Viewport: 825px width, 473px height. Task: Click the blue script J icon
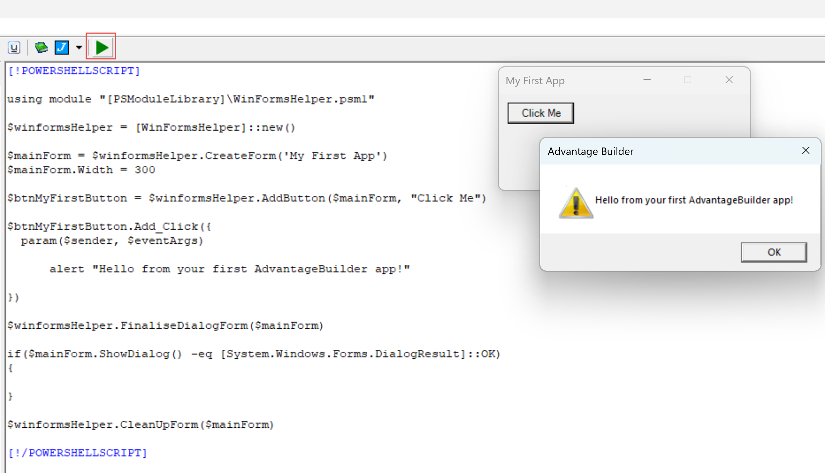[62, 47]
